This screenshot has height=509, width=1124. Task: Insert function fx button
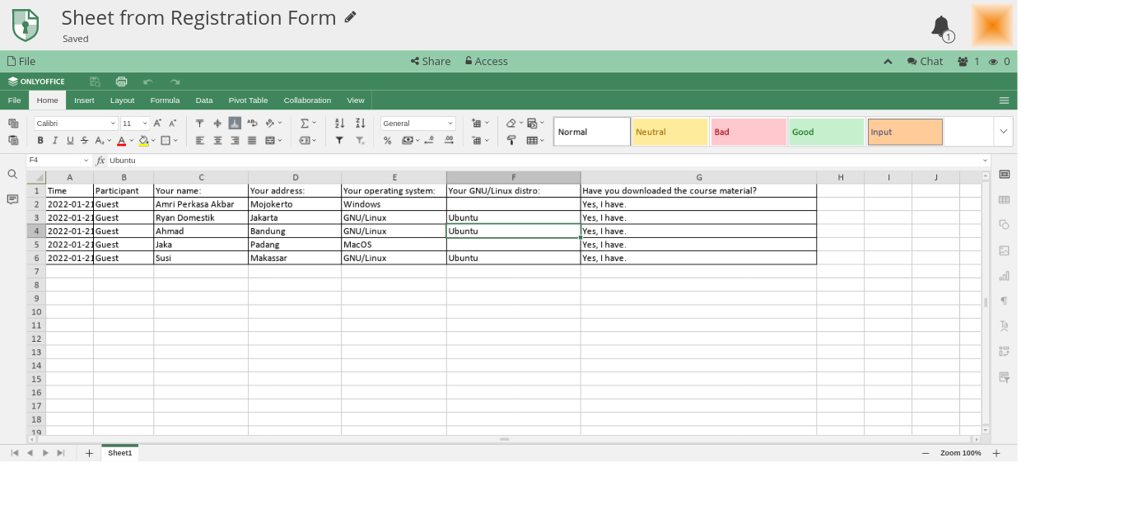(x=100, y=161)
